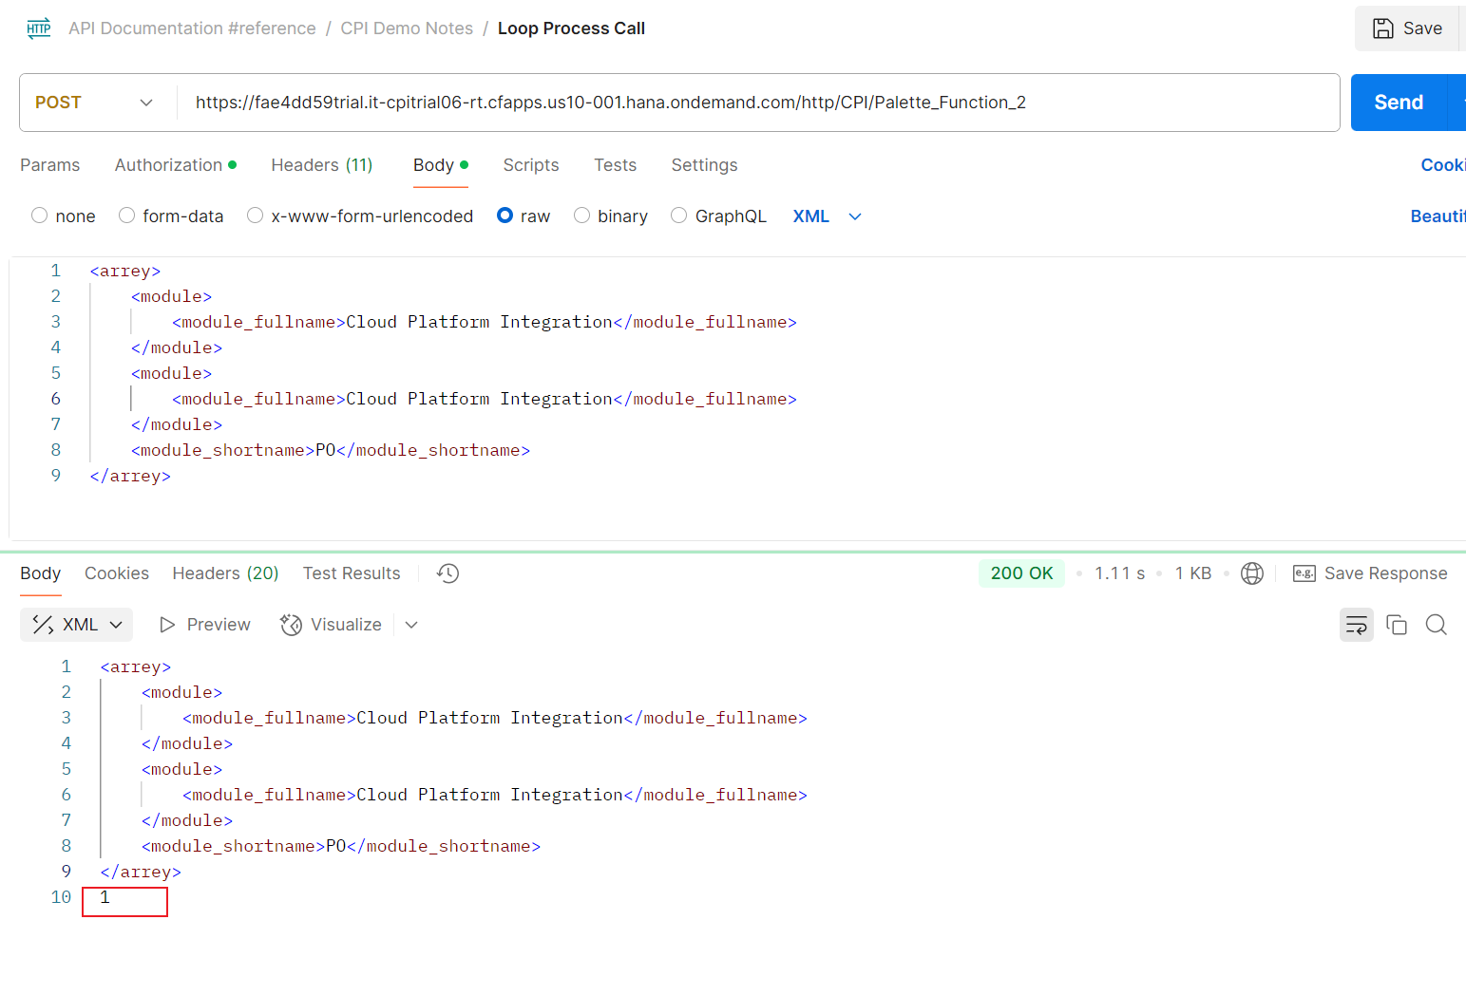The image size is (1466, 995).
Task: Choose the GraphQL body type radio
Action: click(678, 216)
